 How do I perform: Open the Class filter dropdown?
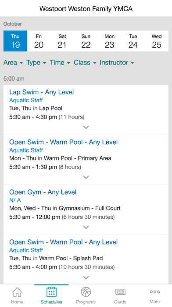[85, 63]
